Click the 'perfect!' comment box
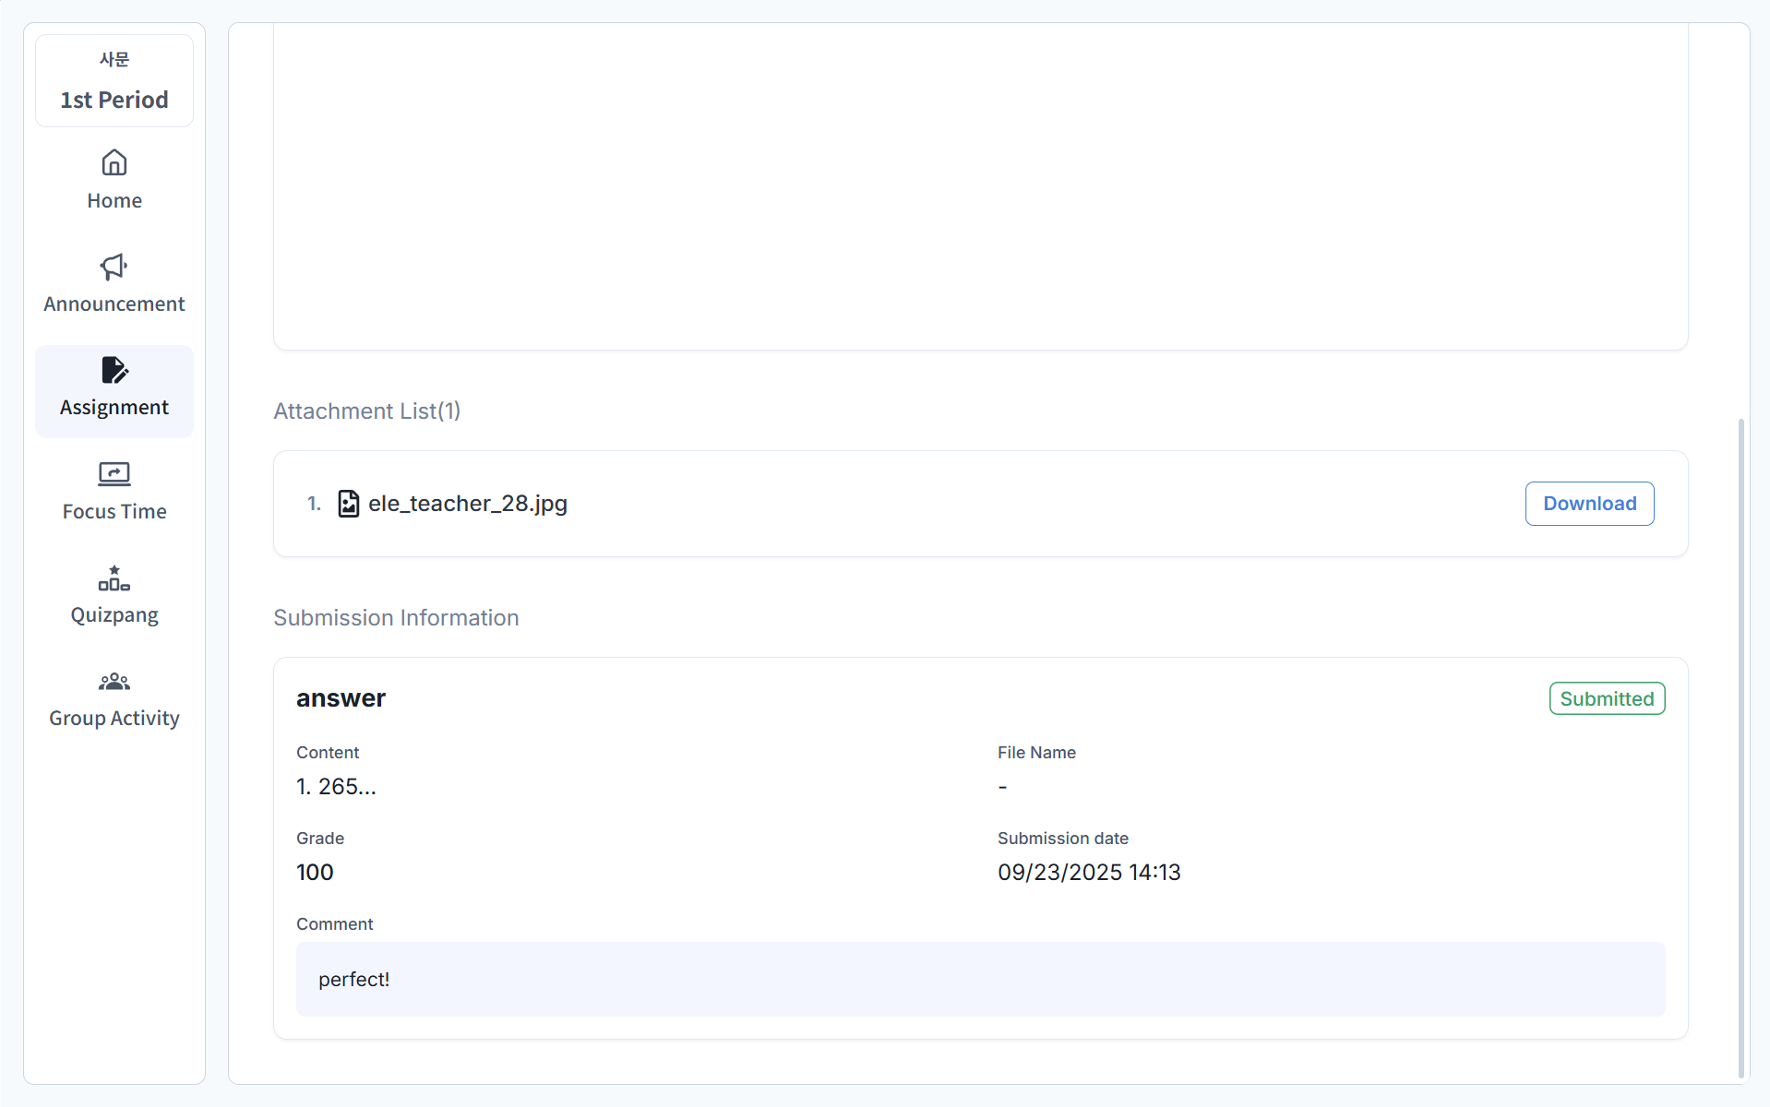This screenshot has height=1107, width=1770. (x=979, y=979)
